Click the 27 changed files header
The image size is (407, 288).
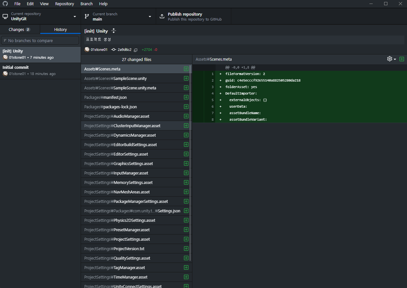[137, 59]
